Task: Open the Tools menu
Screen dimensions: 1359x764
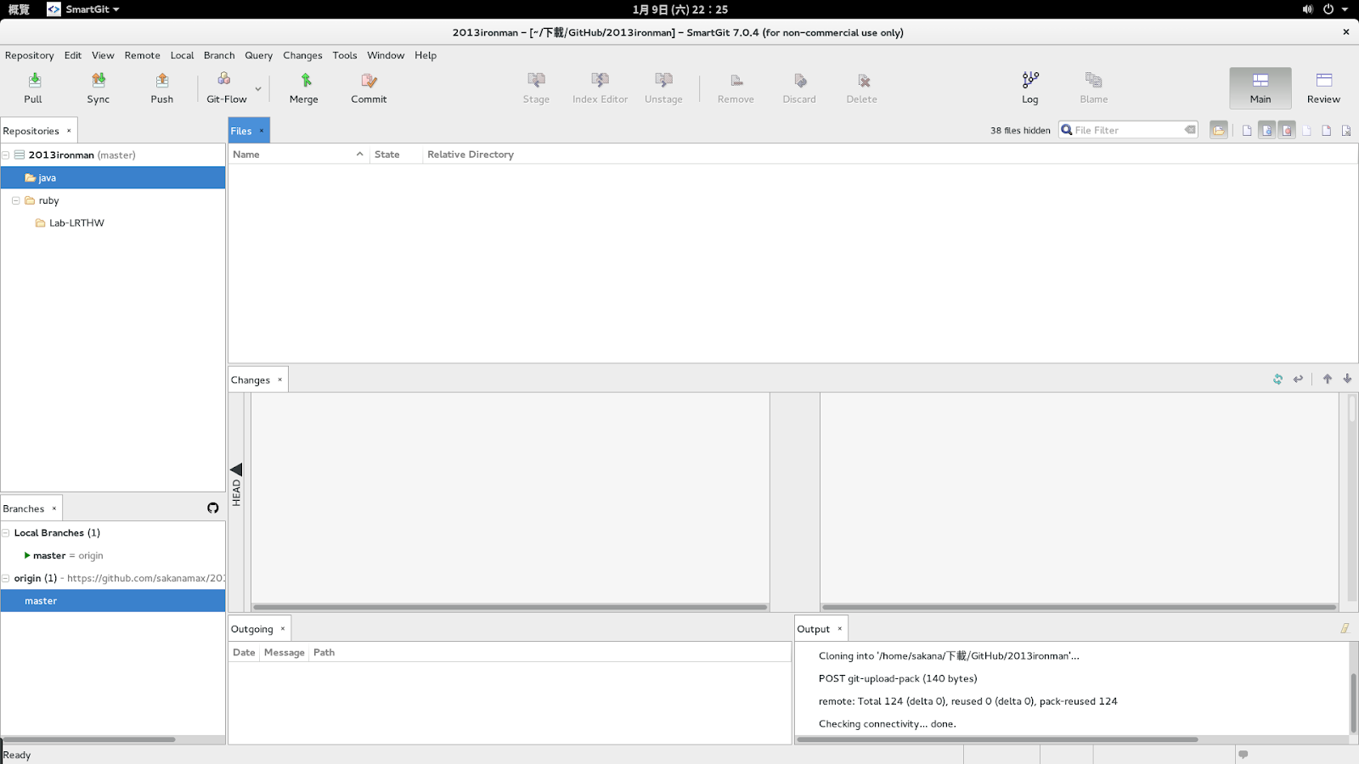Action: coord(345,55)
